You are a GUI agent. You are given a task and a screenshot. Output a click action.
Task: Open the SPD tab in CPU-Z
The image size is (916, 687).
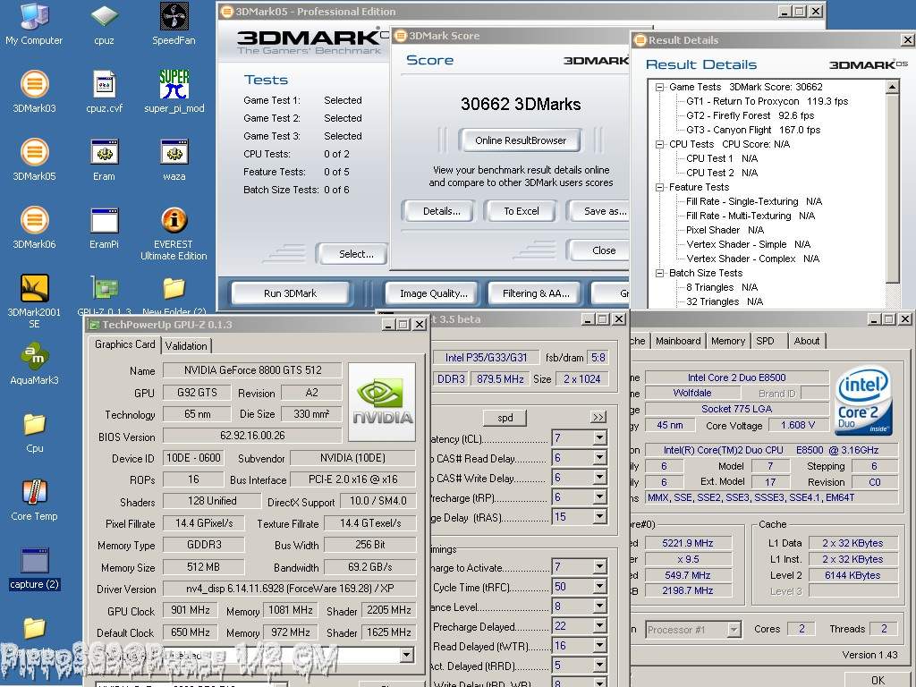click(x=766, y=341)
